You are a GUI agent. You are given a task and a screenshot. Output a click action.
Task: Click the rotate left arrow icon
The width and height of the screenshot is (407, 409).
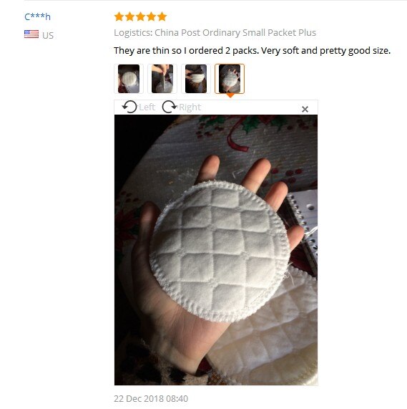(129, 107)
